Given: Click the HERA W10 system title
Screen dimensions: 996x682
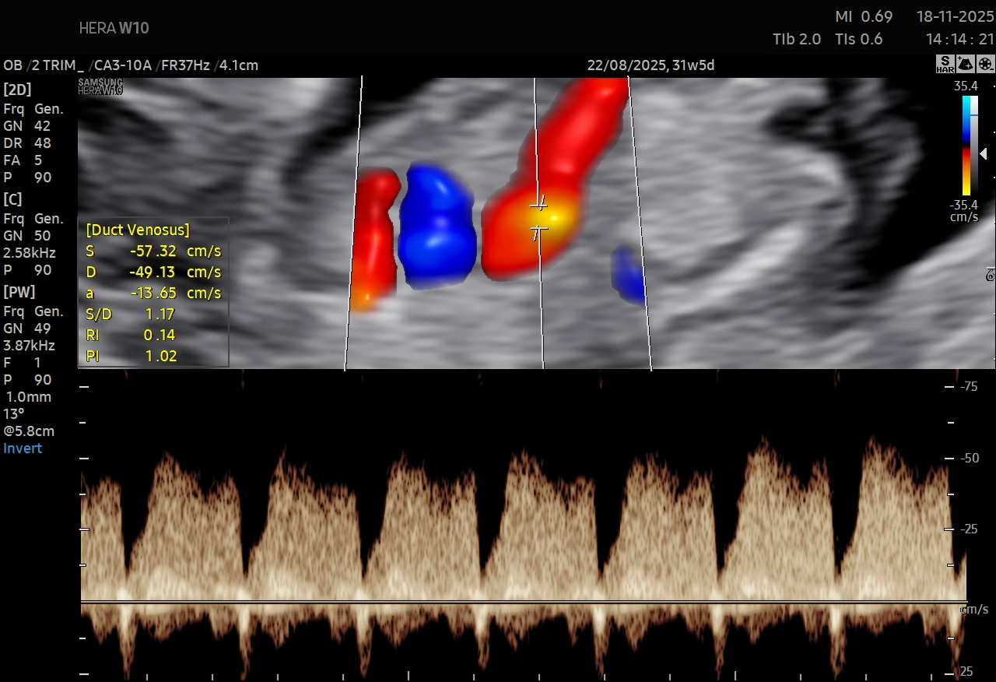Looking at the screenshot, I should pos(114,28).
